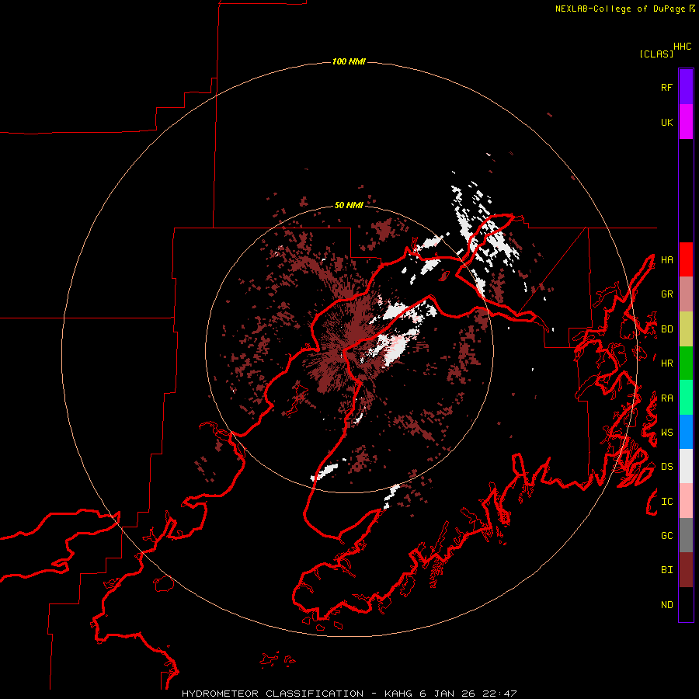Click the "HYDROMETEOR CLASSIFICATION" caption text

pos(273,694)
